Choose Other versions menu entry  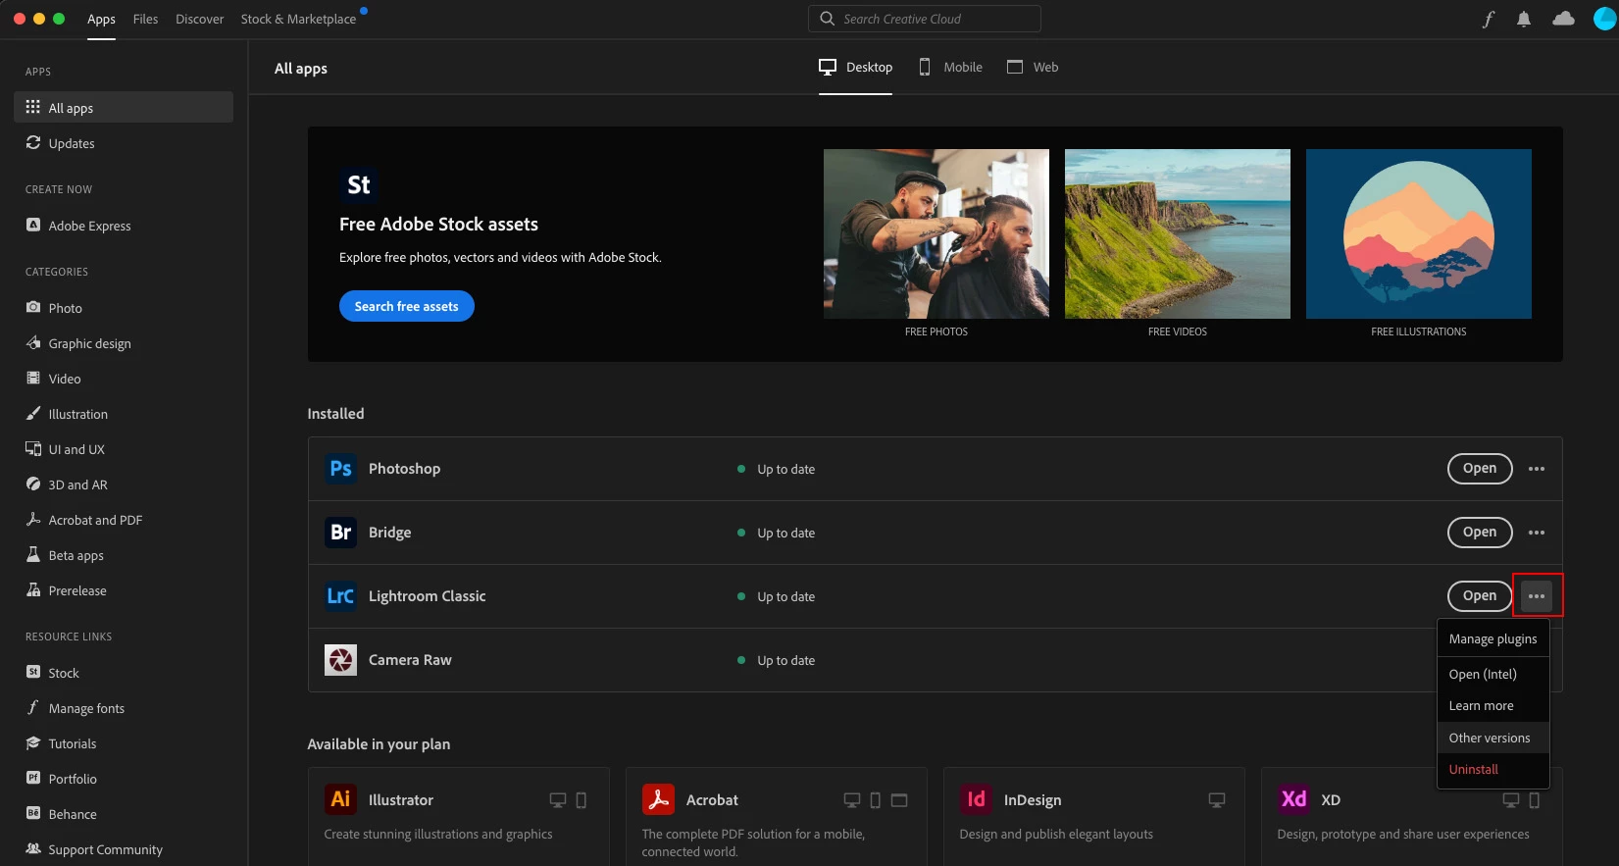(1493, 739)
